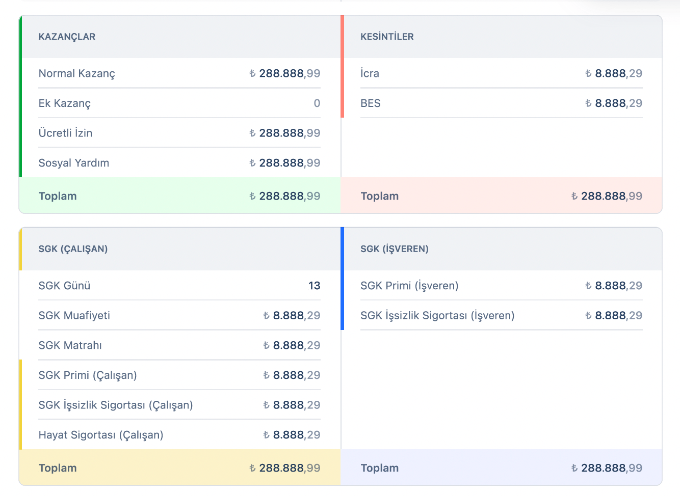Select the KESİNTİLER section header
The width and height of the screenshot is (680, 496).
[x=387, y=37]
